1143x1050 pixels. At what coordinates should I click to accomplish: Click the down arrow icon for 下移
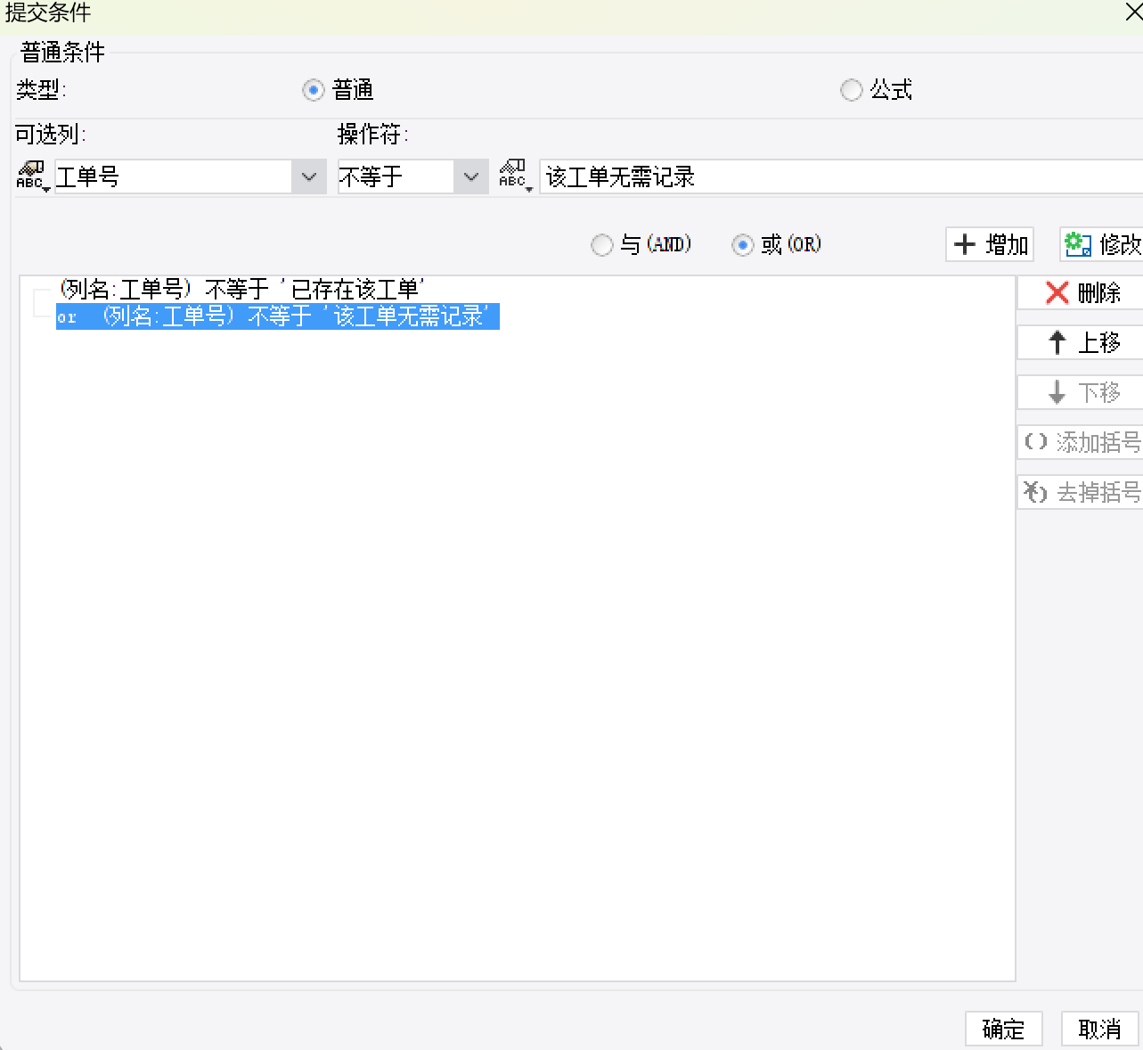pos(1057,392)
